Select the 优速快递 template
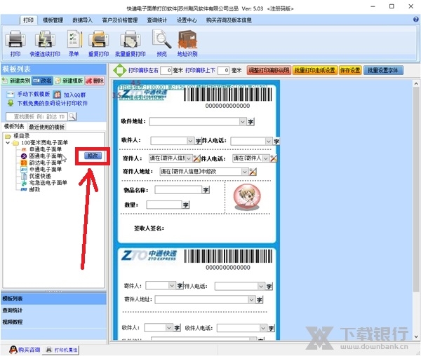The height and width of the screenshot is (356, 421). [x=40, y=176]
